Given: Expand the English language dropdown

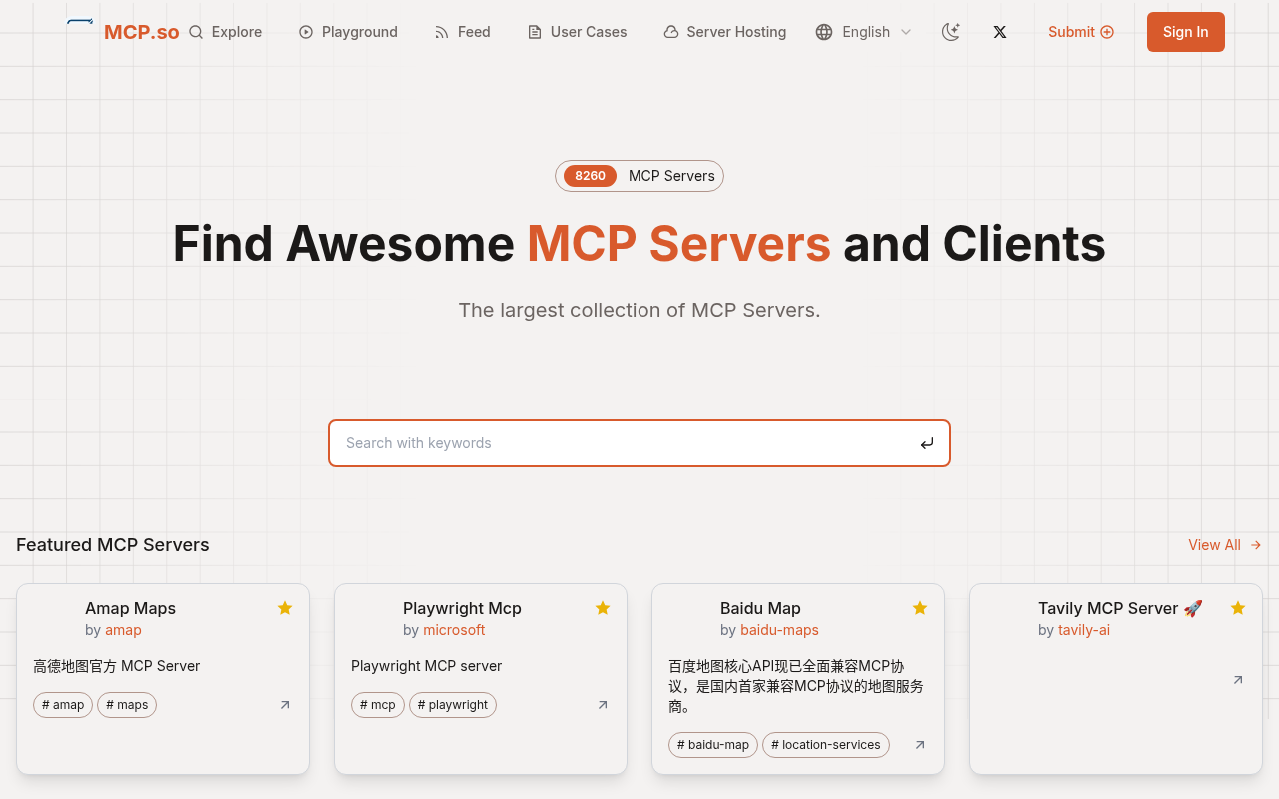Looking at the screenshot, I should point(864,32).
